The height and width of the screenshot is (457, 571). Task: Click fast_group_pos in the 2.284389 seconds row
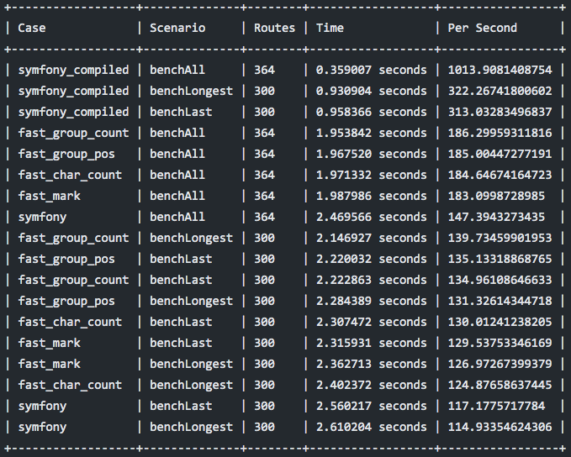[x=66, y=301]
